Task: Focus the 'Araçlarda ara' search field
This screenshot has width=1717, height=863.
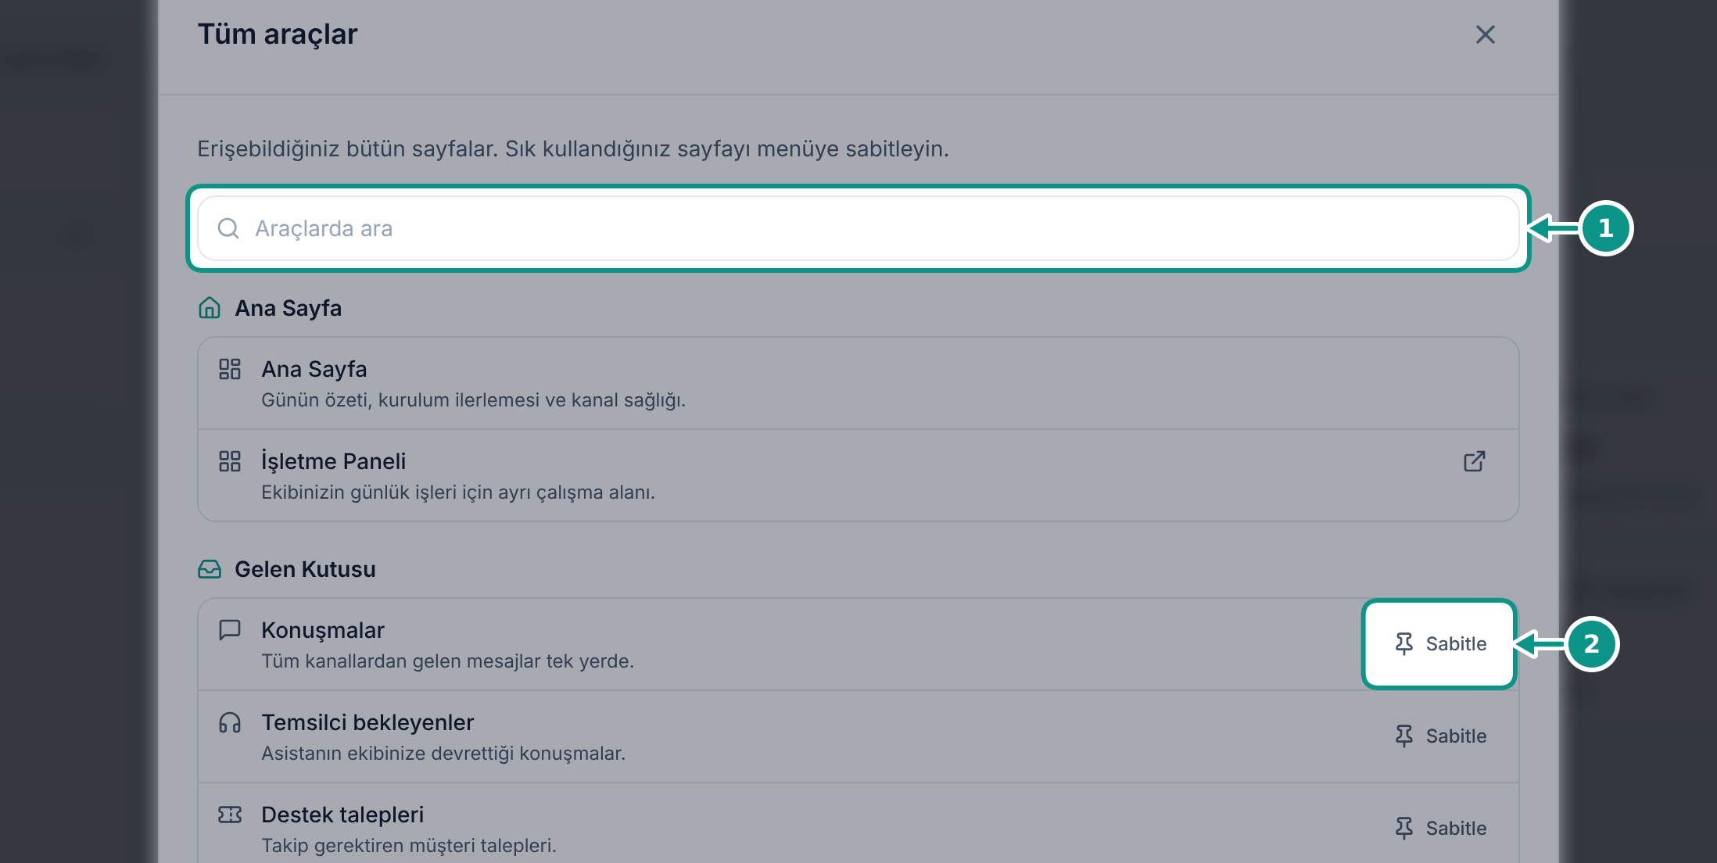Action: 858,228
